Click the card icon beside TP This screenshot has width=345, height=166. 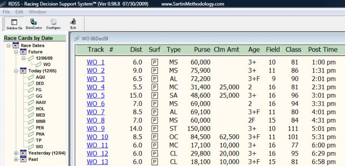(x=31, y=140)
